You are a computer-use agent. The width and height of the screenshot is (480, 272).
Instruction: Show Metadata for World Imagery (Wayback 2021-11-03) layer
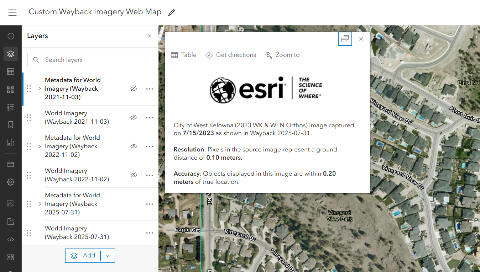click(x=134, y=89)
